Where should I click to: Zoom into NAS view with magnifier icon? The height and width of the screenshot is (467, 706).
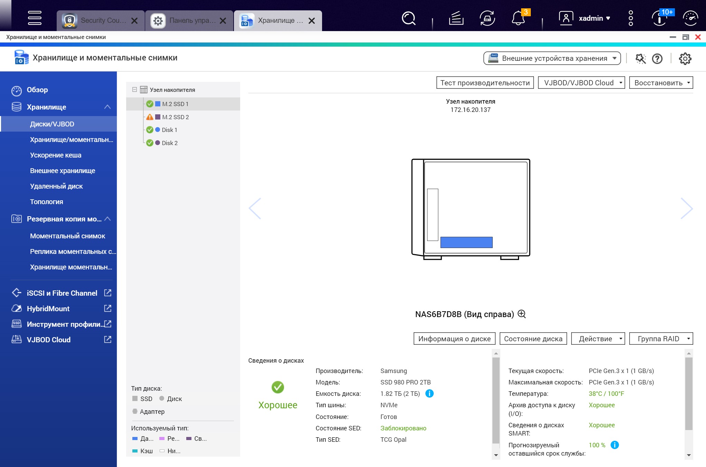(x=522, y=314)
